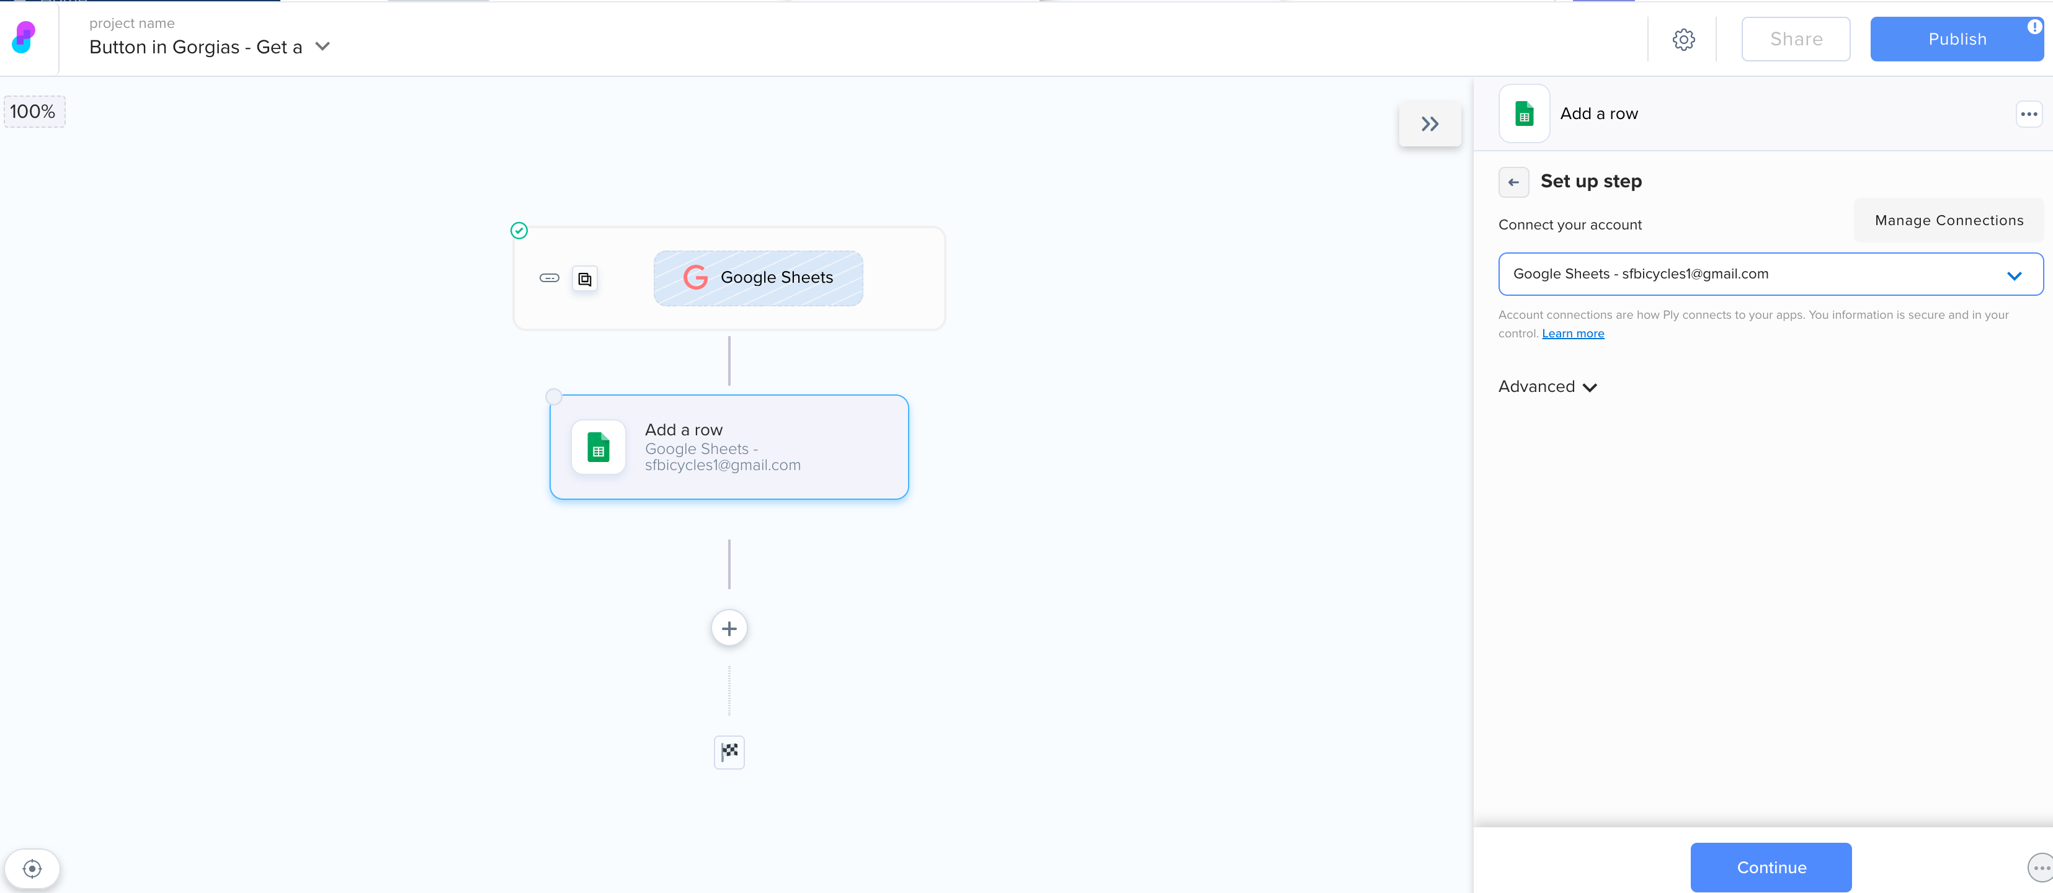Click the 'project name' label
This screenshot has width=2053, height=893.
point(131,24)
